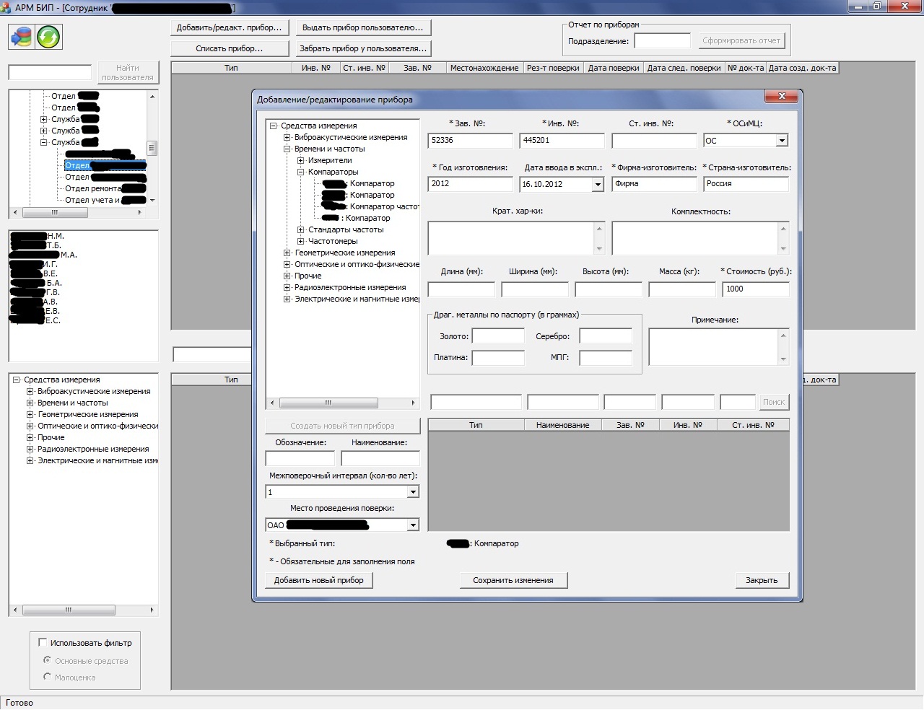The width and height of the screenshot is (924, 710).
Task: Click 'Добавить новый прибор' button
Action: coord(319,580)
